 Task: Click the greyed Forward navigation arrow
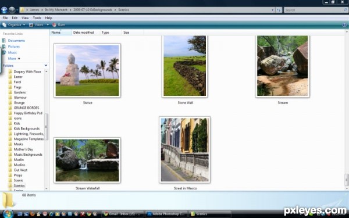coord(12,10)
